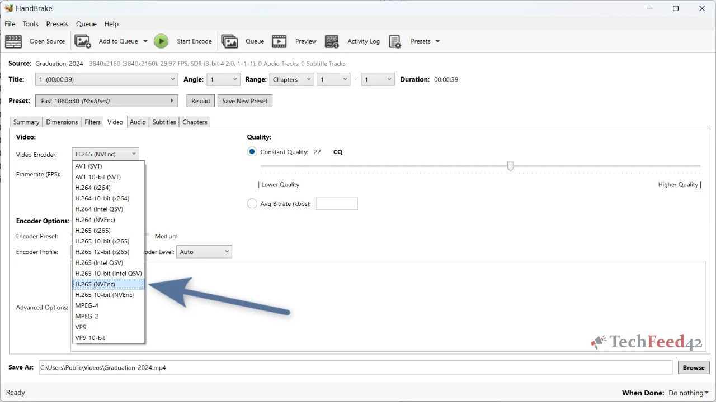
Task: Choose MPEG-4 encoder
Action: [109, 305]
